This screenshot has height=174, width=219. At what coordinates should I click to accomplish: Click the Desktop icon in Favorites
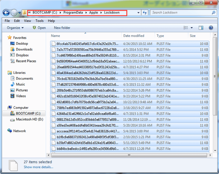click(13, 44)
